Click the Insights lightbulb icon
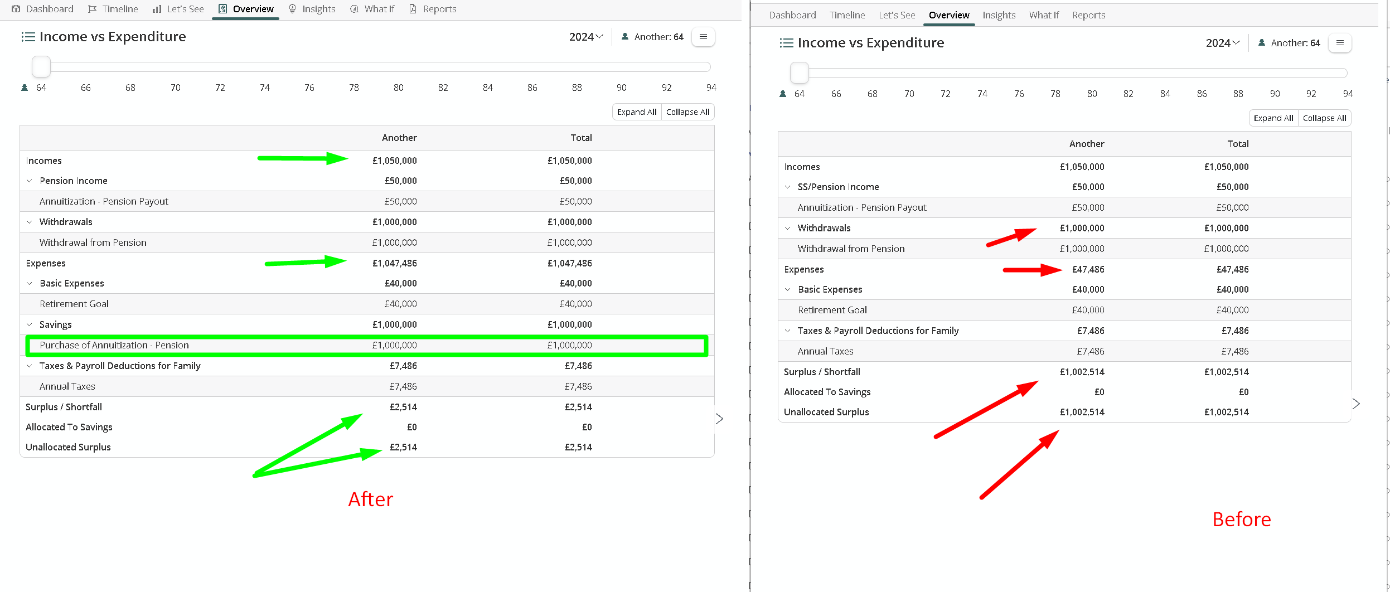This screenshot has height=592, width=1390. 292,9
